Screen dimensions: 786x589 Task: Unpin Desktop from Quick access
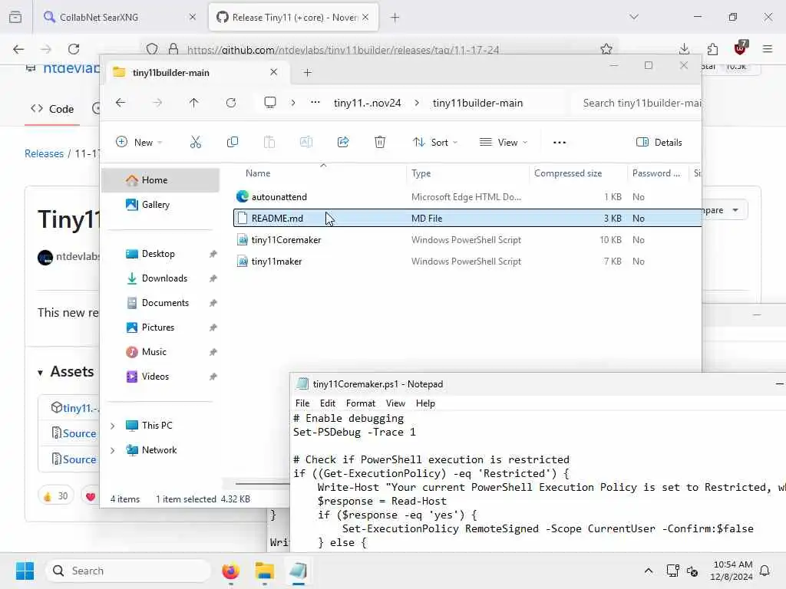(213, 254)
